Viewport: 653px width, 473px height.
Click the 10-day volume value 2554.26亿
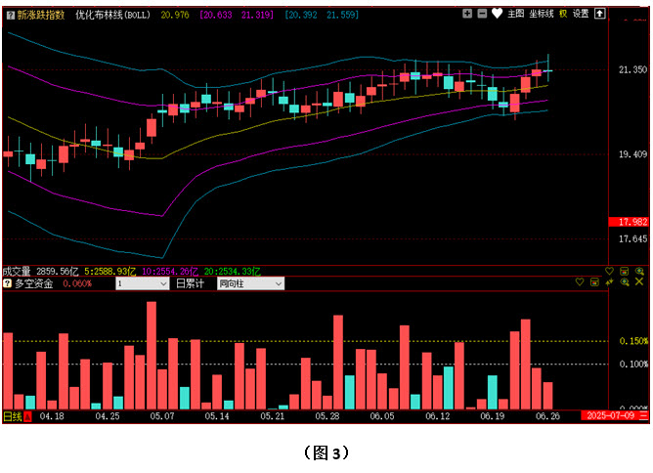click(x=170, y=272)
